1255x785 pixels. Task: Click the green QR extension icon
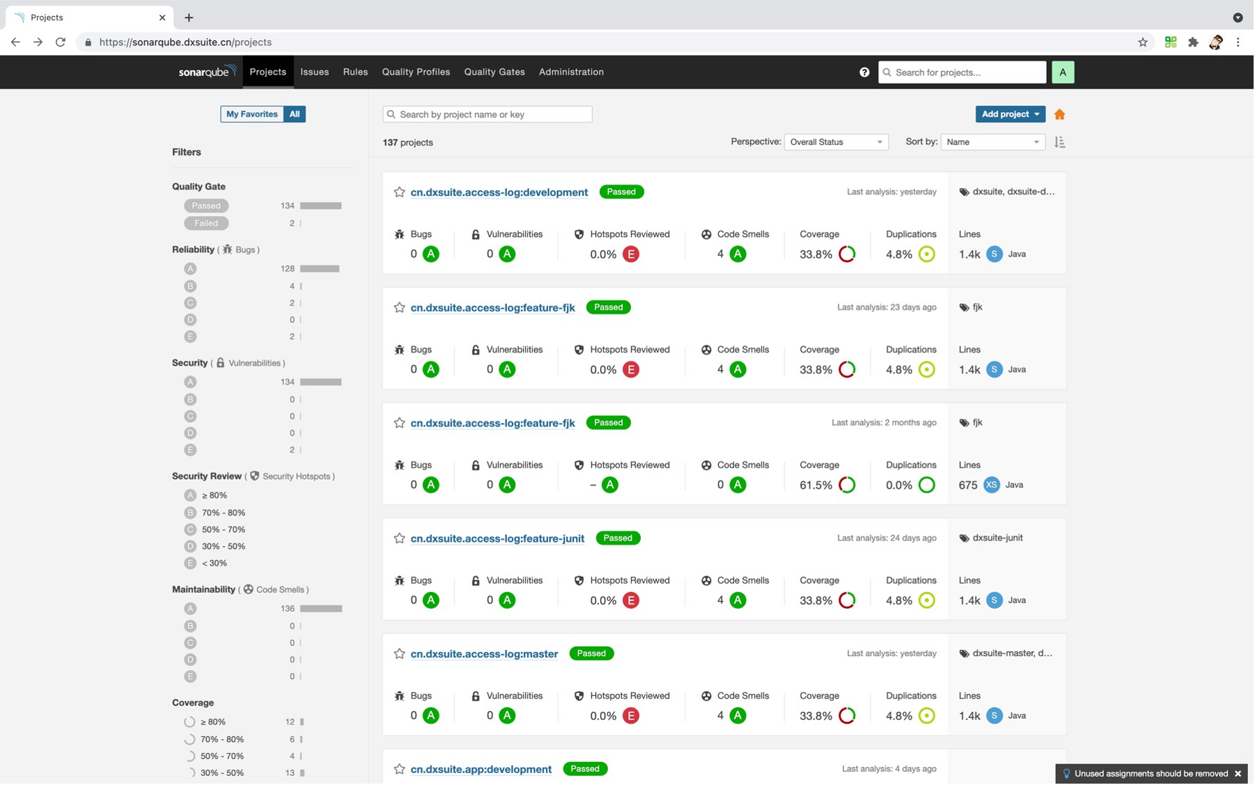click(x=1171, y=42)
